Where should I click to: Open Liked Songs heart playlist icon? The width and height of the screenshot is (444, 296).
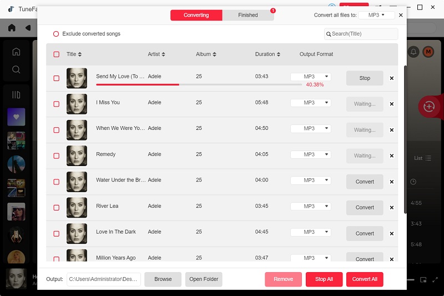click(x=16, y=117)
